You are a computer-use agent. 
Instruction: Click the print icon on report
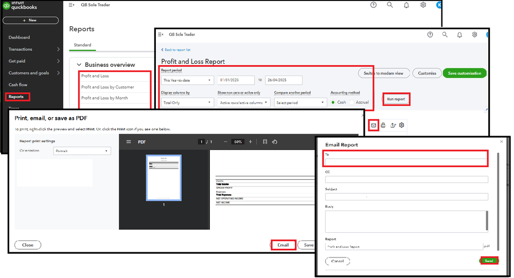[383, 125]
